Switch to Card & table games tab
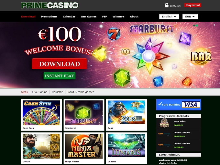 (x=81, y=92)
